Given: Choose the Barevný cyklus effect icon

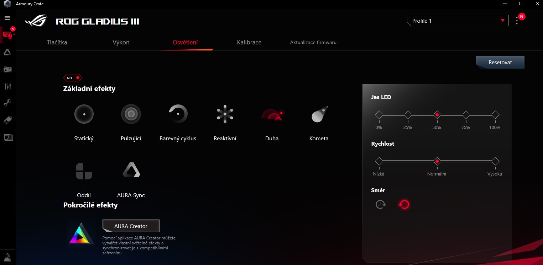Looking at the screenshot, I should (x=178, y=114).
